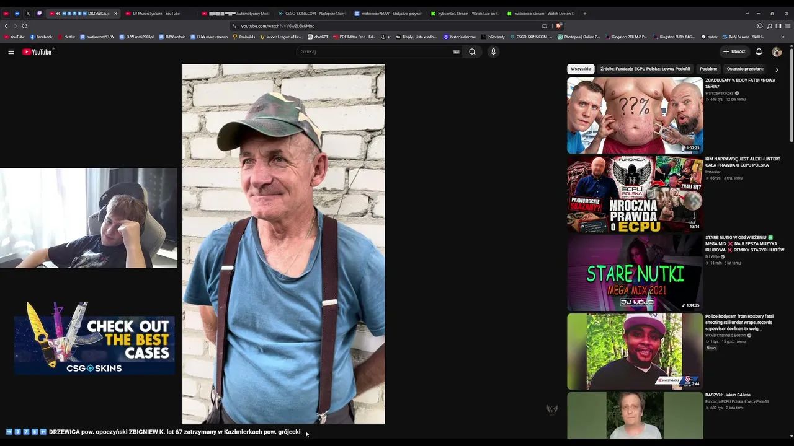Open the Photopea bookmark

[x=579, y=37]
